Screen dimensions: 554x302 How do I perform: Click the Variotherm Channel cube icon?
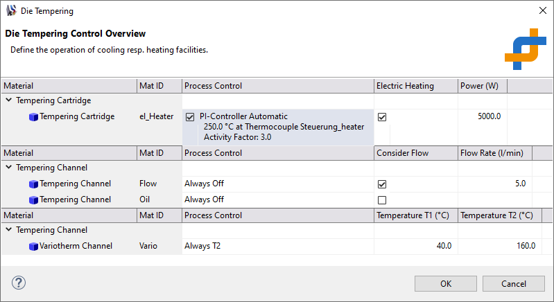click(33, 246)
